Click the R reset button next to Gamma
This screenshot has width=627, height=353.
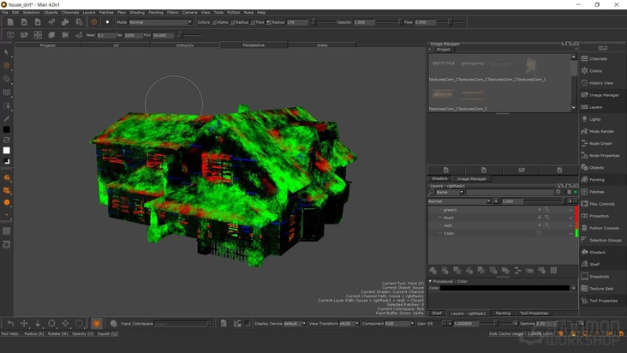tap(582, 323)
